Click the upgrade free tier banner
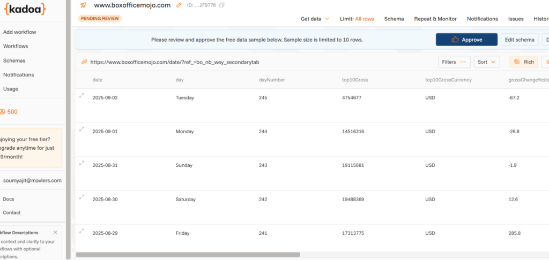 click(x=31, y=148)
